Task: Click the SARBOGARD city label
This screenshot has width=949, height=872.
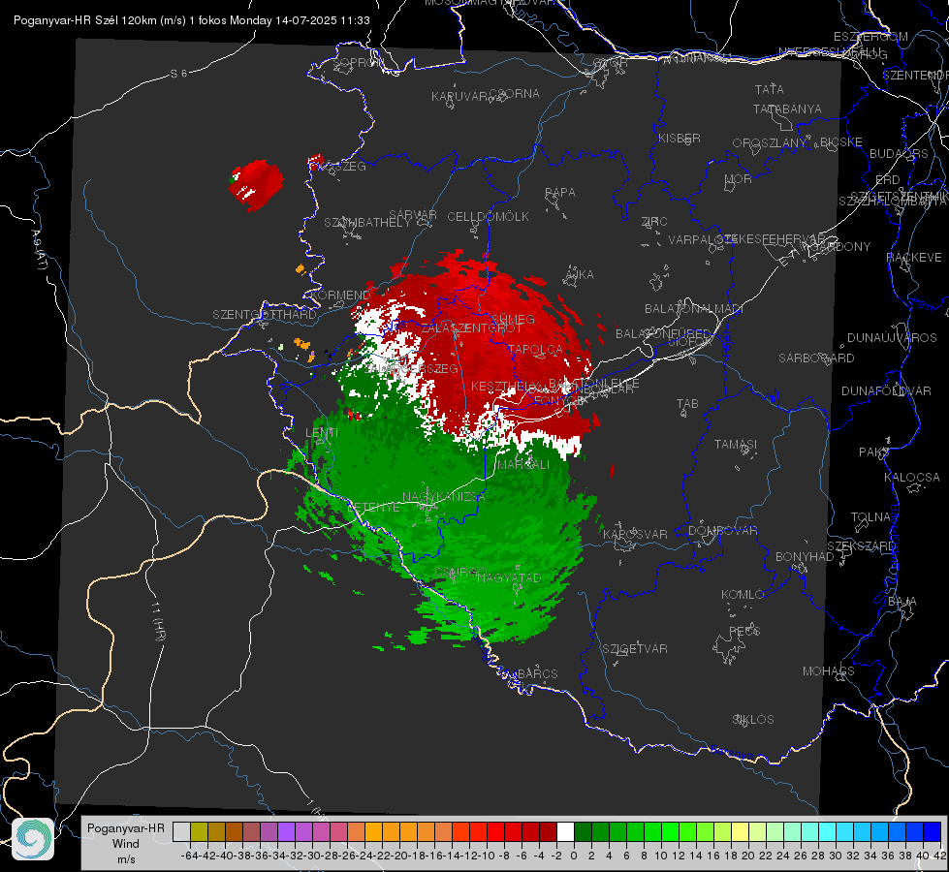Action: pos(816,358)
